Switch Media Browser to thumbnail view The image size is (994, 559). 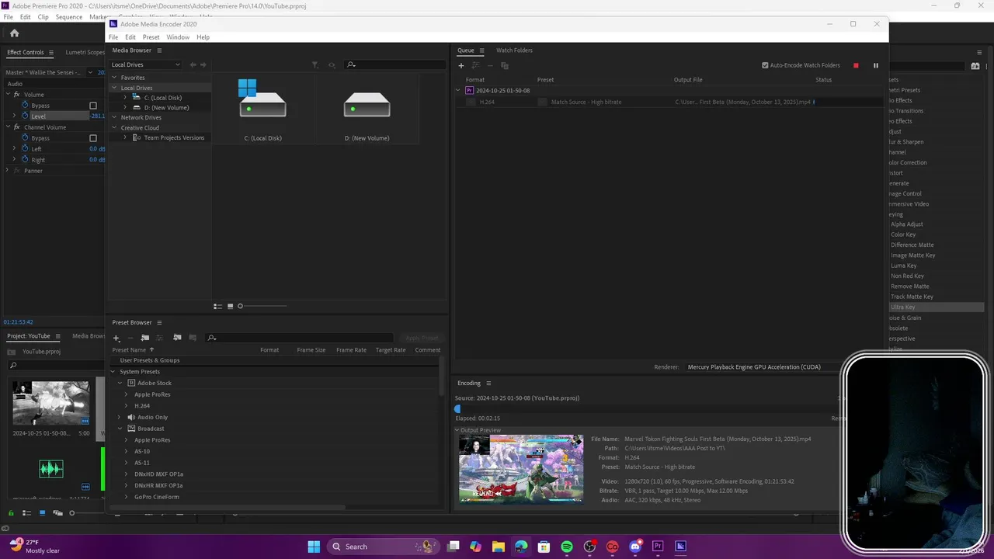click(x=231, y=306)
